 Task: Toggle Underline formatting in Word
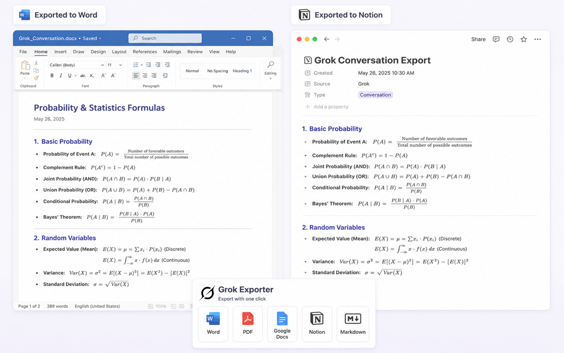70,75
